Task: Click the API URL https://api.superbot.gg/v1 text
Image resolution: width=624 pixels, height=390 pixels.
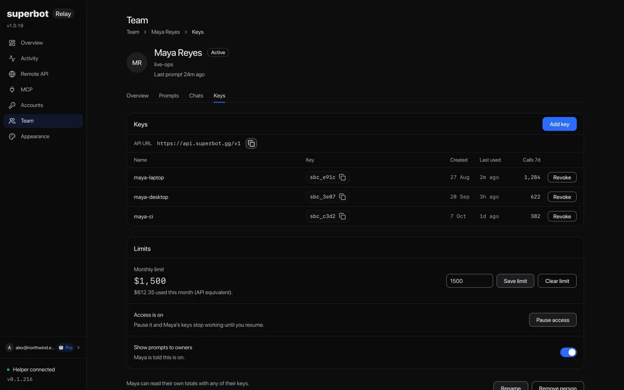Action: [x=199, y=144]
